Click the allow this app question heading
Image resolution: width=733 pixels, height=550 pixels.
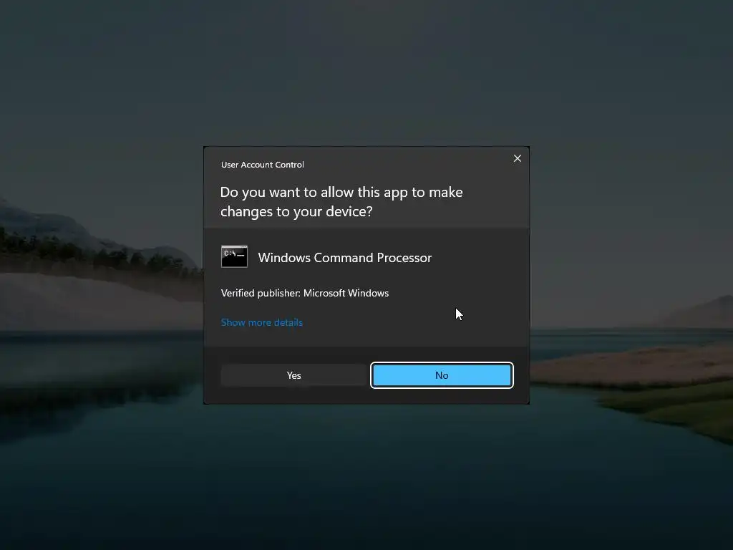341,201
